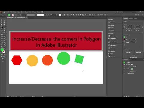Click the Fill swatch in Properties Appearance
Screen dimensions: 144x108
(x=124, y=37)
